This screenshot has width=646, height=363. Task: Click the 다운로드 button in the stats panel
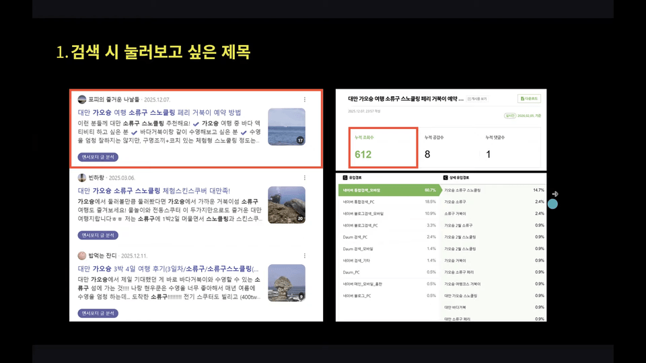(529, 99)
